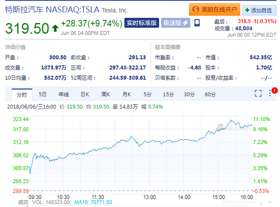Screen dimensions: 280x207
Task: Click the change value +28.37(+9.74%)
Action: [92, 23]
